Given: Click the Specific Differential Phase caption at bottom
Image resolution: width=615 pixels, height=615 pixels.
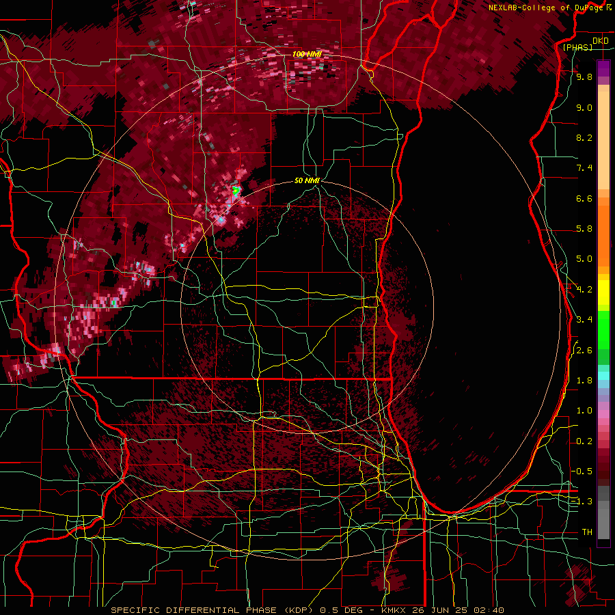Looking at the screenshot, I should coord(307,610).
